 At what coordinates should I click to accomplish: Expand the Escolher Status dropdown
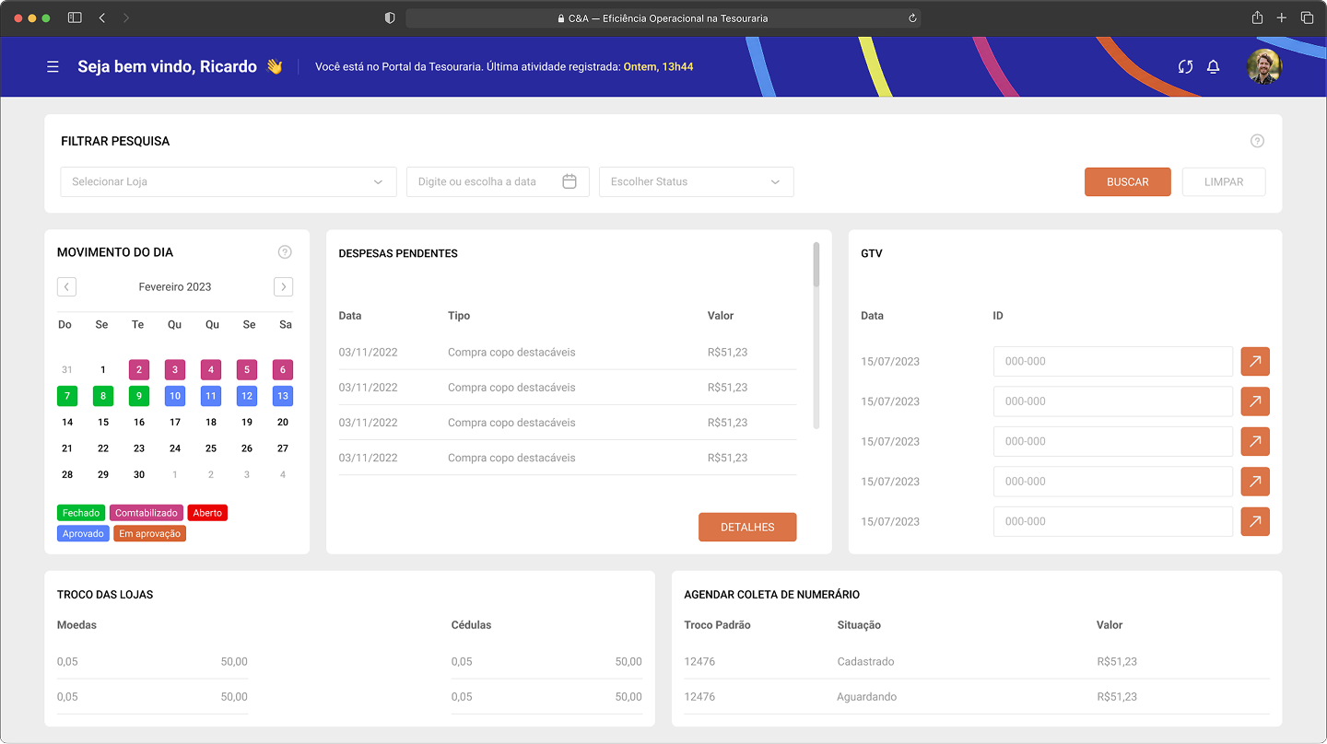point(696,181)
